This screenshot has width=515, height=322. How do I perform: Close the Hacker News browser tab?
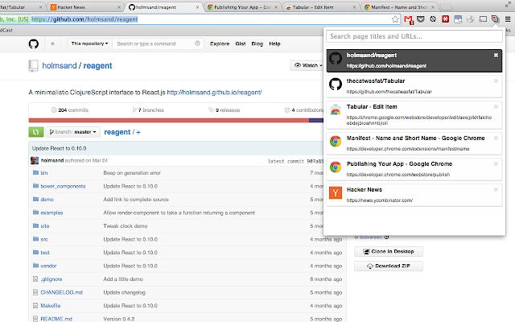coord(119,7)
